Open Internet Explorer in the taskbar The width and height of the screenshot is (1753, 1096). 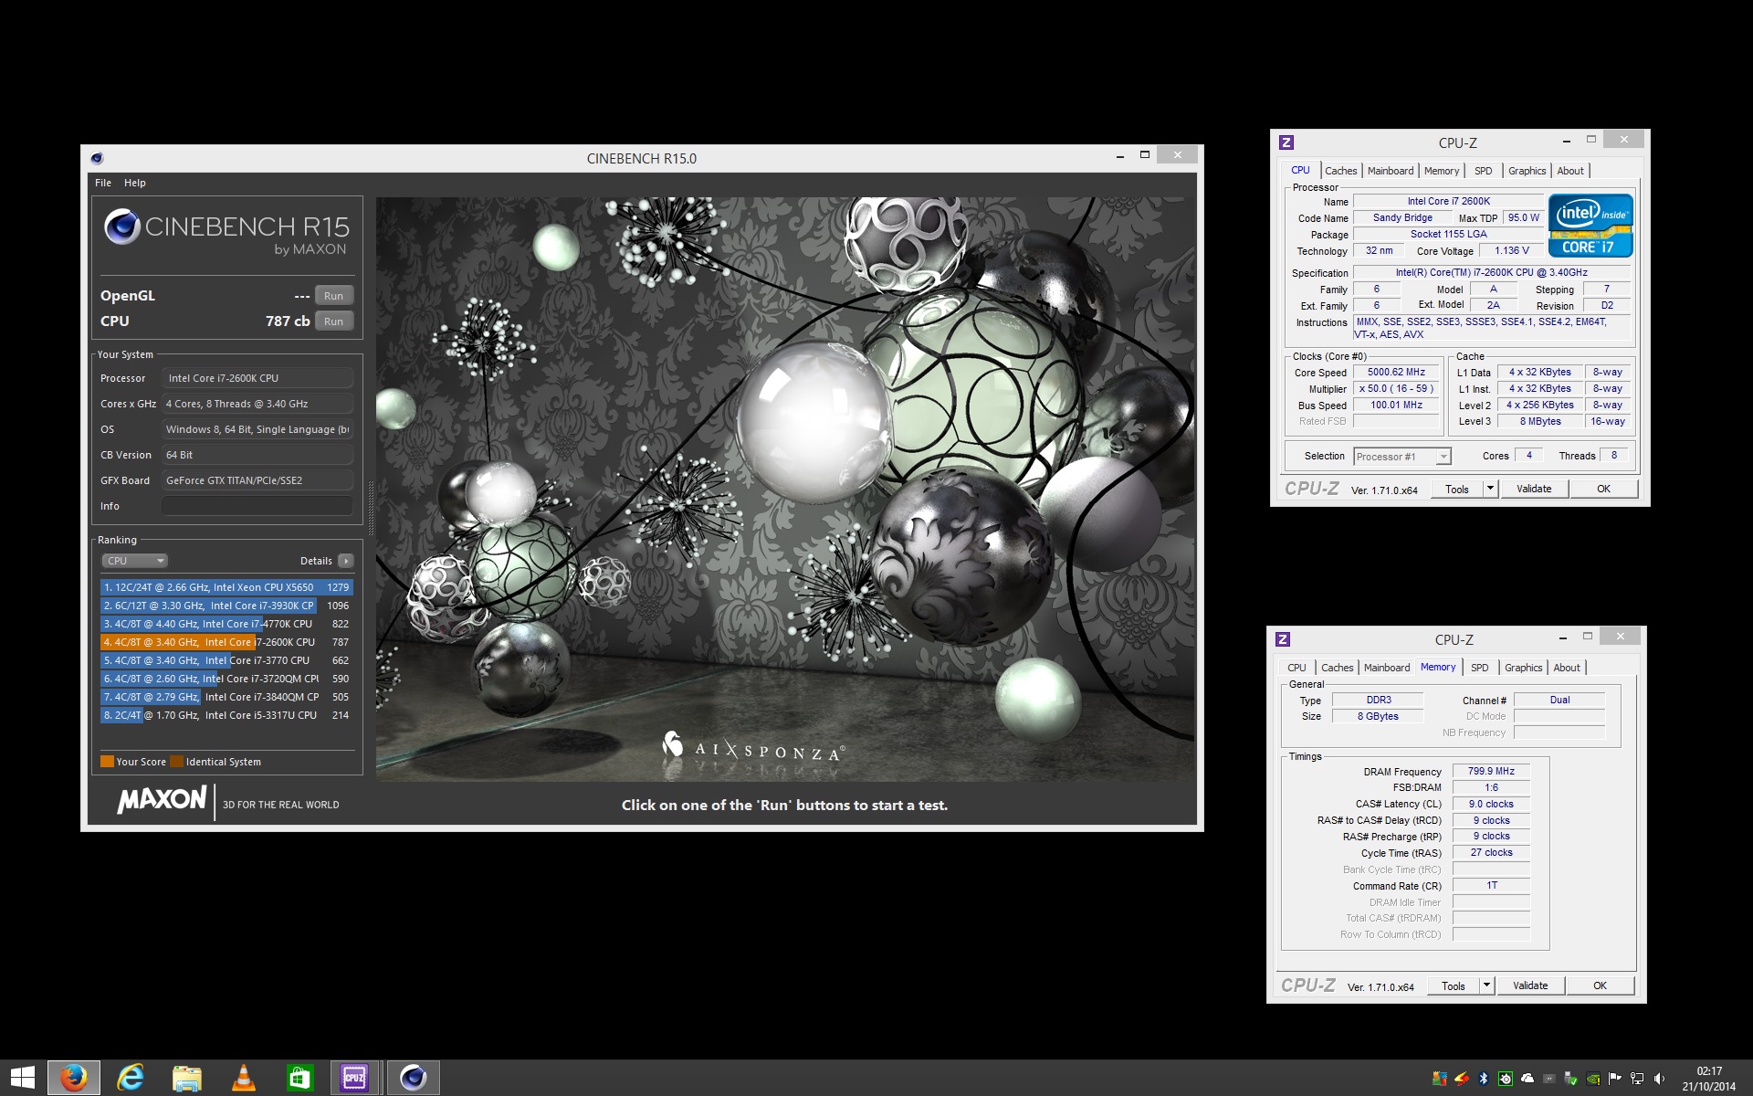point(131,1078)
